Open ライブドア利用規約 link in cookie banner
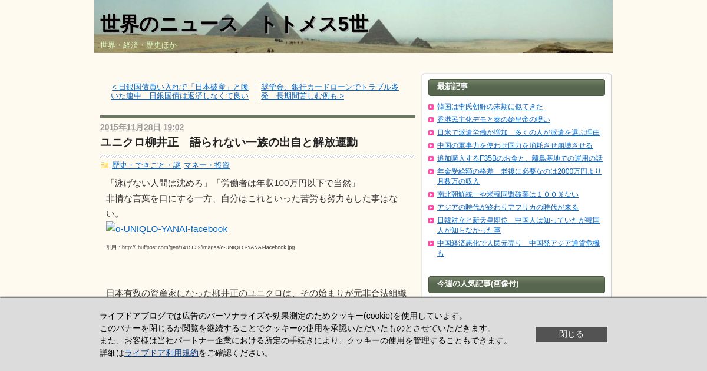 coord(161,353)
